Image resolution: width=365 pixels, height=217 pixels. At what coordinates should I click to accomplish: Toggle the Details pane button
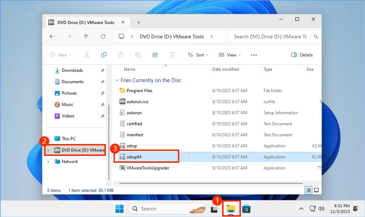[x=302, y=55]
